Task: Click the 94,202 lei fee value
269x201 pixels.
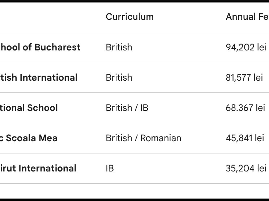Action: tap(246, 47)
